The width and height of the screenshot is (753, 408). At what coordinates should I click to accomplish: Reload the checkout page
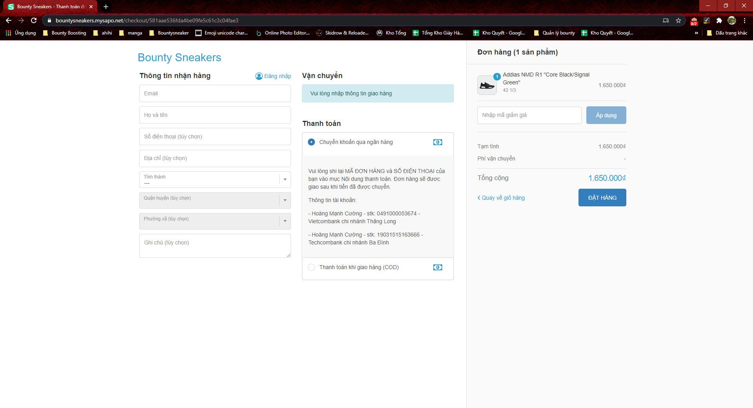click(34, 20)
